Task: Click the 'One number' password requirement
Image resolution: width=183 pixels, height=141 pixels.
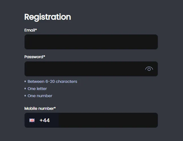Action: tap(40, 96)
